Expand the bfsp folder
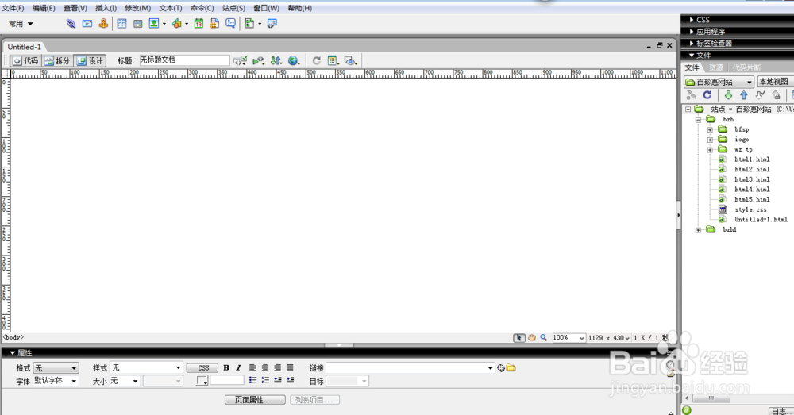 pyautogui.click(x=710, y=129)
